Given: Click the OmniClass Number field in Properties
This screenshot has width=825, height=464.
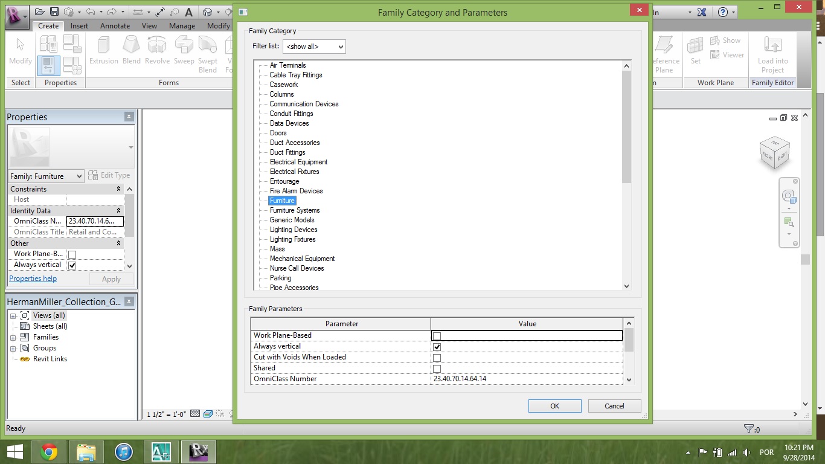Looking at the screenshot, I should [x=95, y=221].
